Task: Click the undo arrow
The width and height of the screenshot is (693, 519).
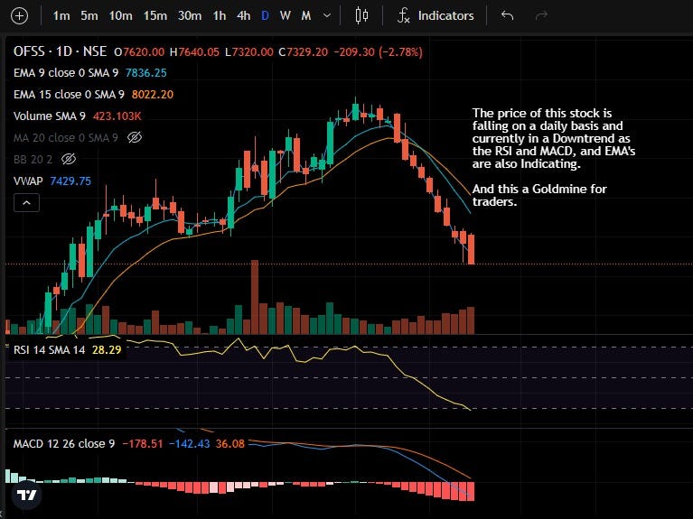Action: (x=508, y=16)
